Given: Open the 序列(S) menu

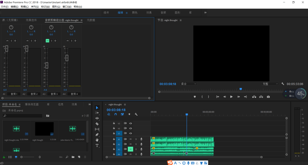Looking at the screenshot, I should 36,7.
